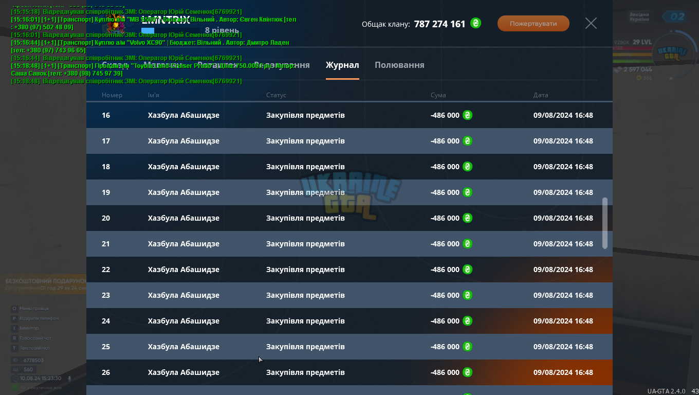Click the P key hint for Відкрити телефон
This screenshot has height=395, width=699.
(x=14, y=318)
